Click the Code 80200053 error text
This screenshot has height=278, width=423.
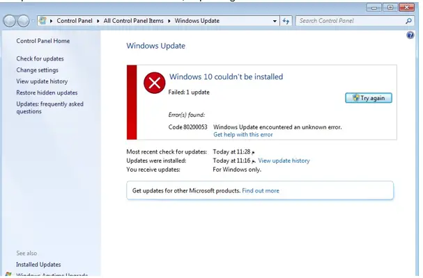tap(187, 127)
